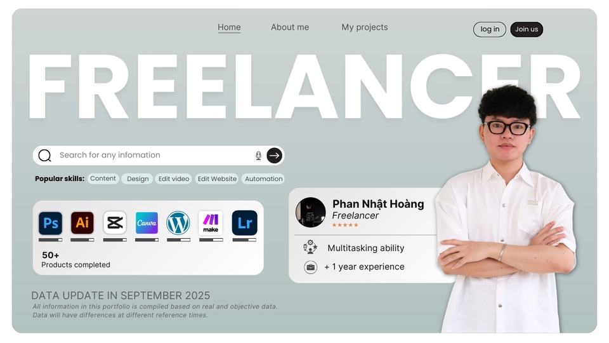This screenshot has height=343, width=609.
Task: Choose the Automation skill tag
Action: 263,179
